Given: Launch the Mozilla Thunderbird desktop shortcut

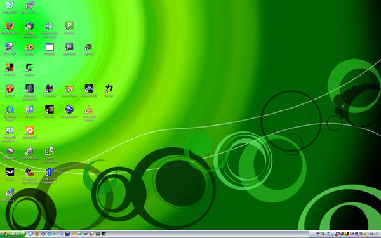Looking at the screenshot, I should coord(30,26).
